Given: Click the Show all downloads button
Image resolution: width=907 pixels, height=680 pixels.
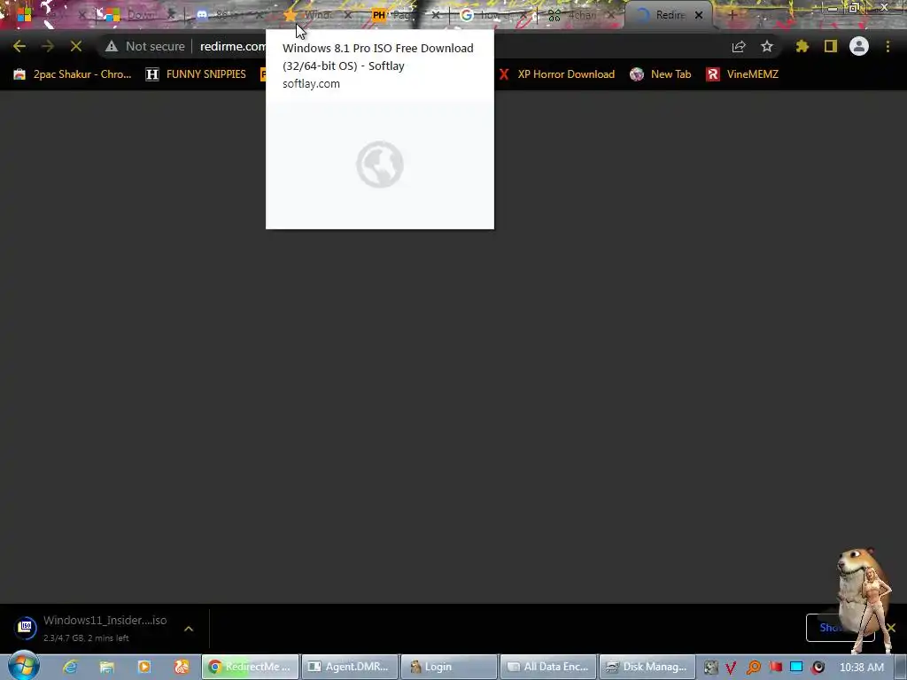Looking at the screenshot, I should click(x=840, y=628).
